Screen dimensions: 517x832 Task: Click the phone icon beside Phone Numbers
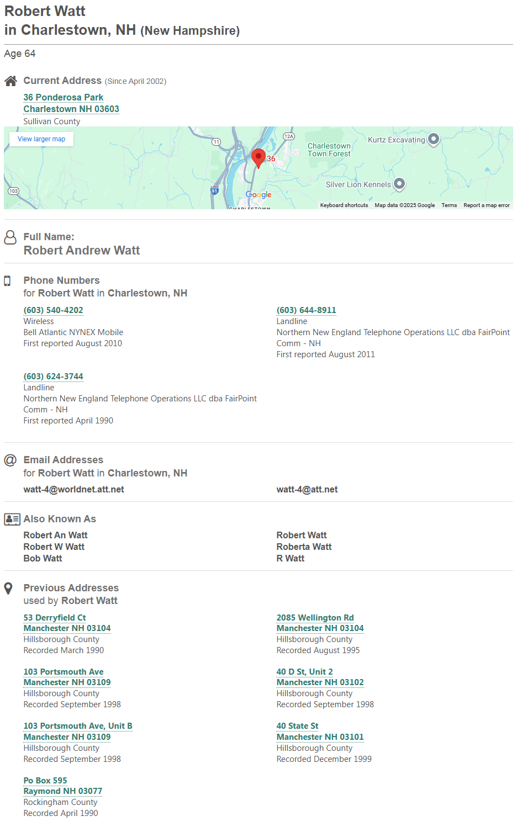pyautogui.click(x=7, y=281)
